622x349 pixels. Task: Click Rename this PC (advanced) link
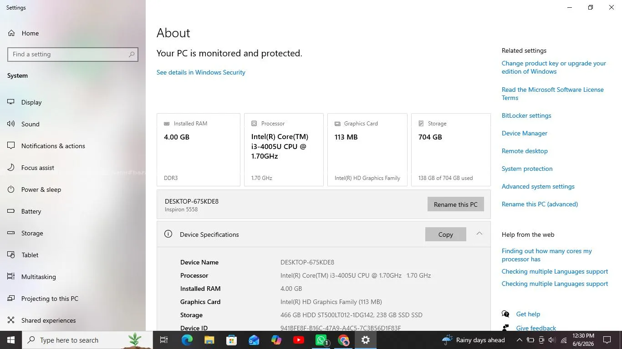click(x=540, y=204)
